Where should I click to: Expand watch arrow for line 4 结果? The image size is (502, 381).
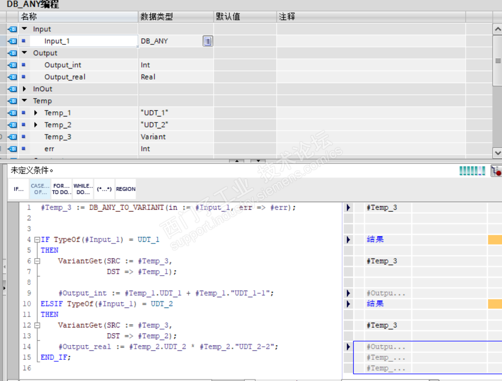(348, 239)
